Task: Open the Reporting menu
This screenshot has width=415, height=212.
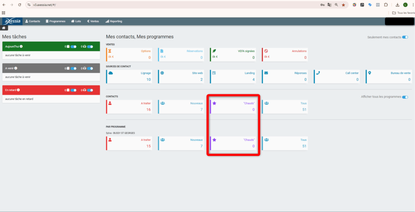Action: [113, 21]
